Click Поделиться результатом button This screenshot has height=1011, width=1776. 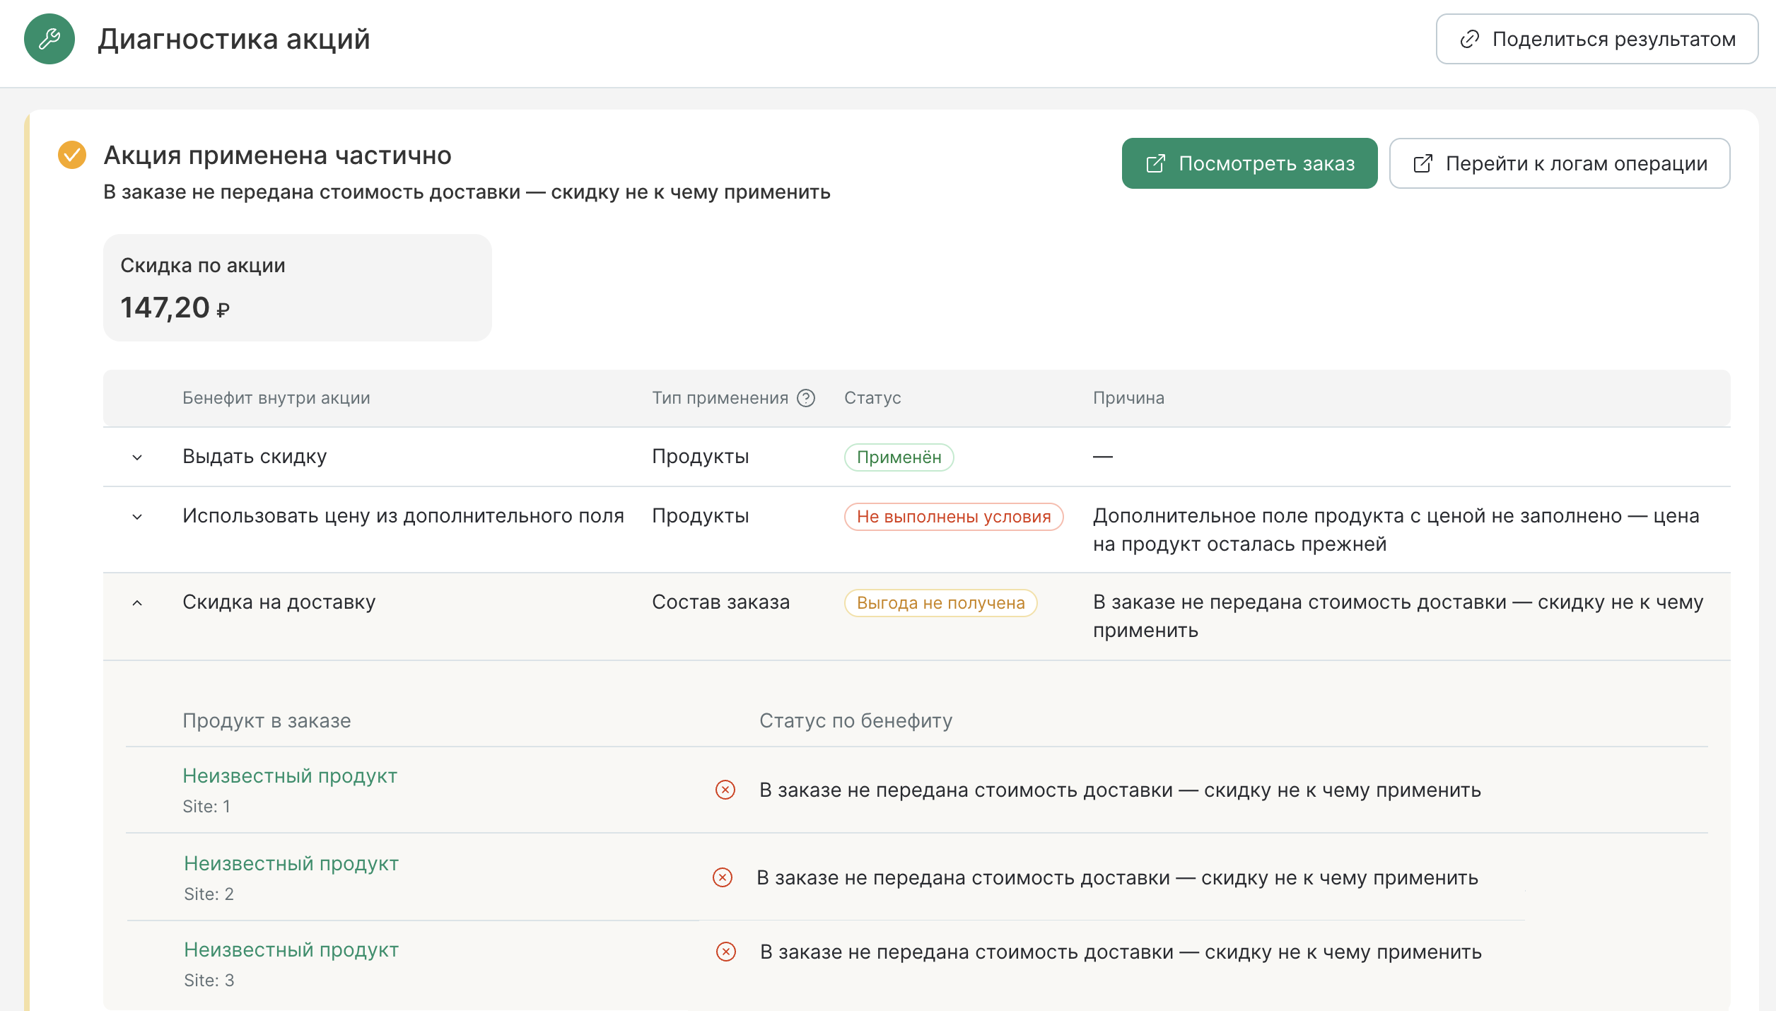click(x=1597, y=39)
